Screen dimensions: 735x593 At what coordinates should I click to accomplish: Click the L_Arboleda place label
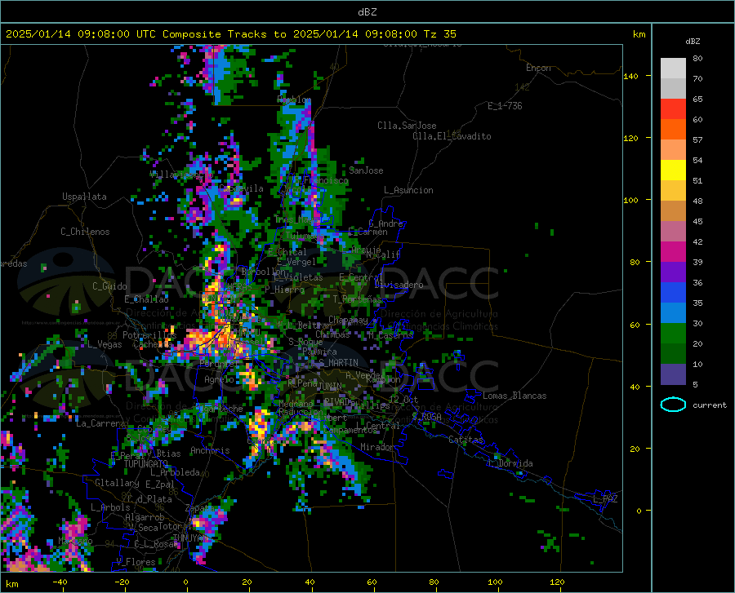click(176, 472)
